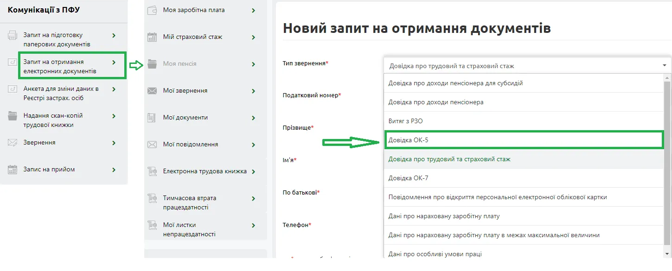Expand chevron for Запит на отримання електронних документів
This screenshot has width=672, height=271.
tap(114, 62)
